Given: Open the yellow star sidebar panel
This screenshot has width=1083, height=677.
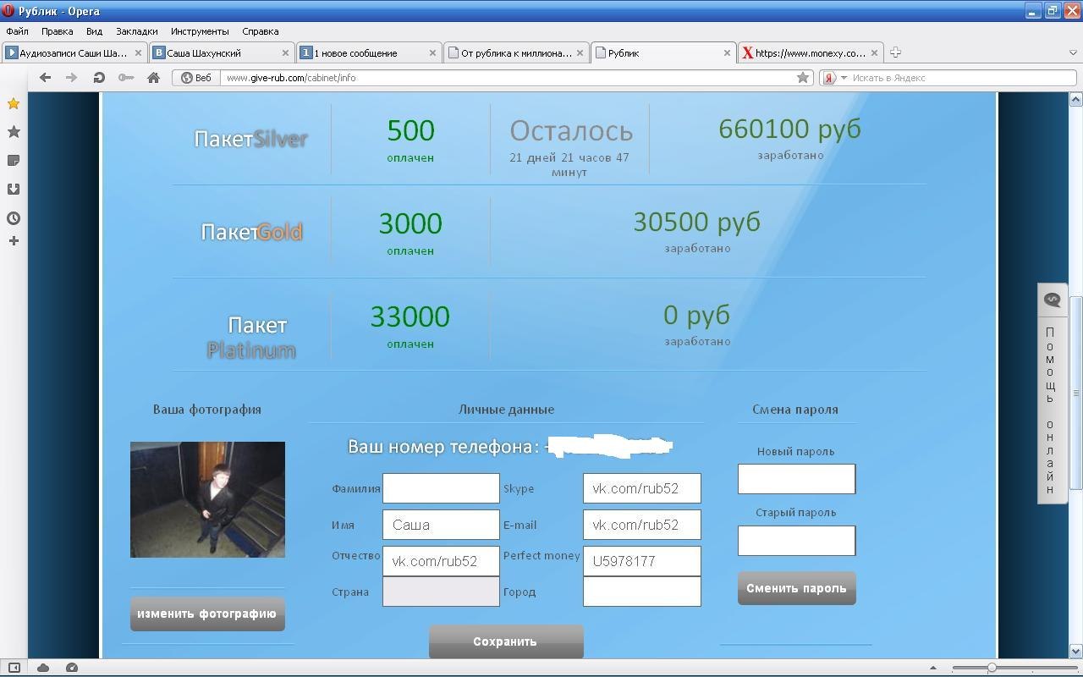Looking at the screenshot, I should [14, 103].
